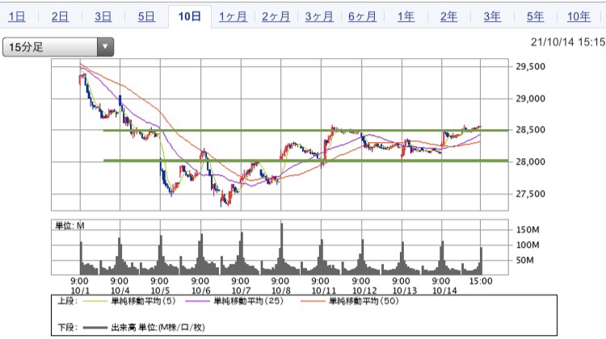The height and width of the screenshot is (339, 606).
Task: Click the purple line swatch for moving average 25
Action: pyautogui.click(x=197, y=301)
